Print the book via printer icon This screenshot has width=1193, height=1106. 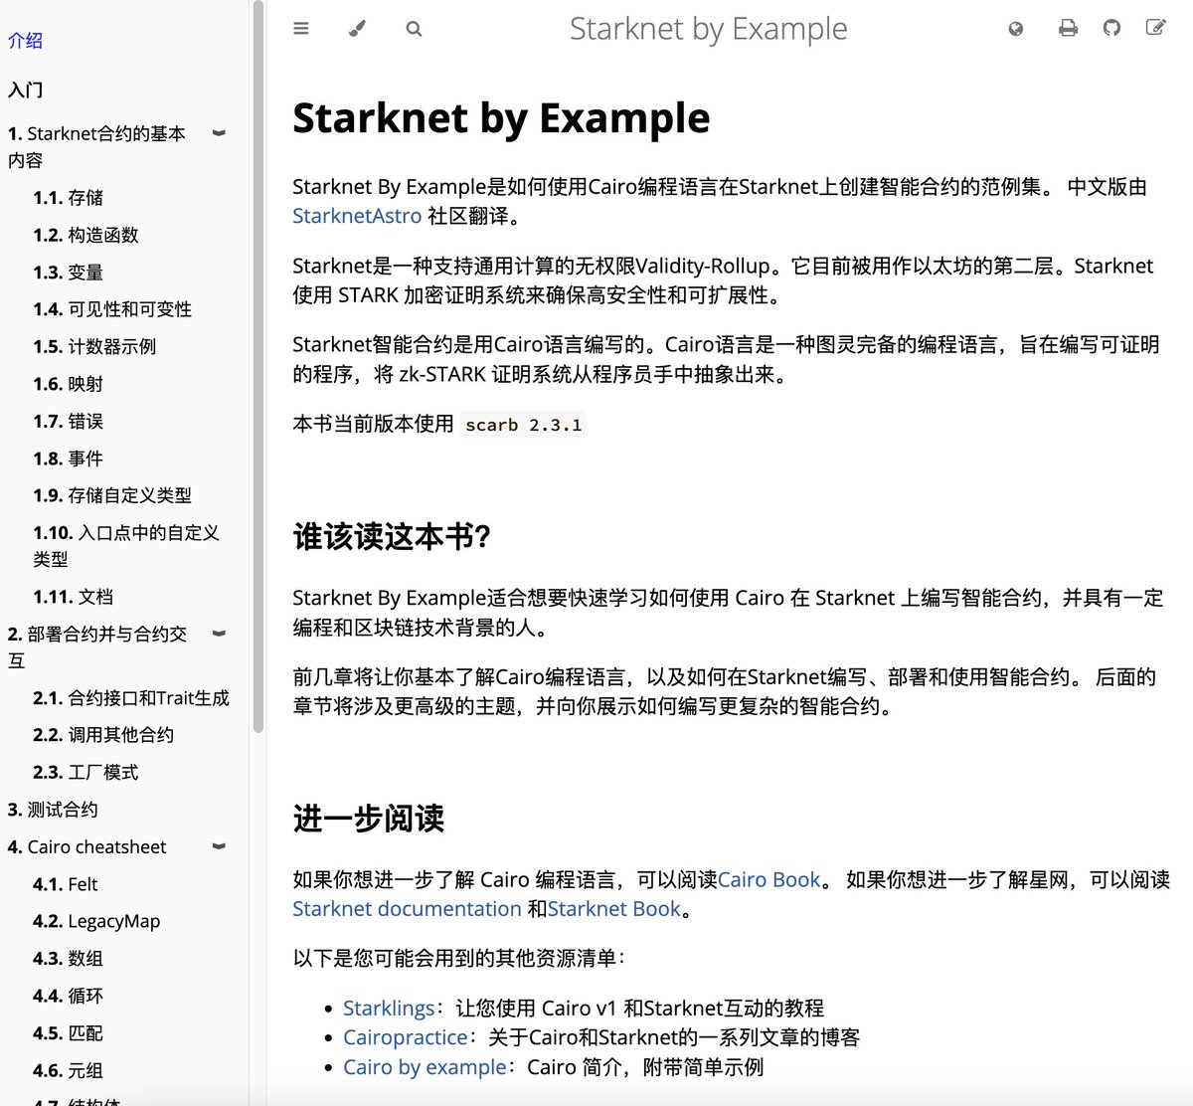tap(1068, 28)
